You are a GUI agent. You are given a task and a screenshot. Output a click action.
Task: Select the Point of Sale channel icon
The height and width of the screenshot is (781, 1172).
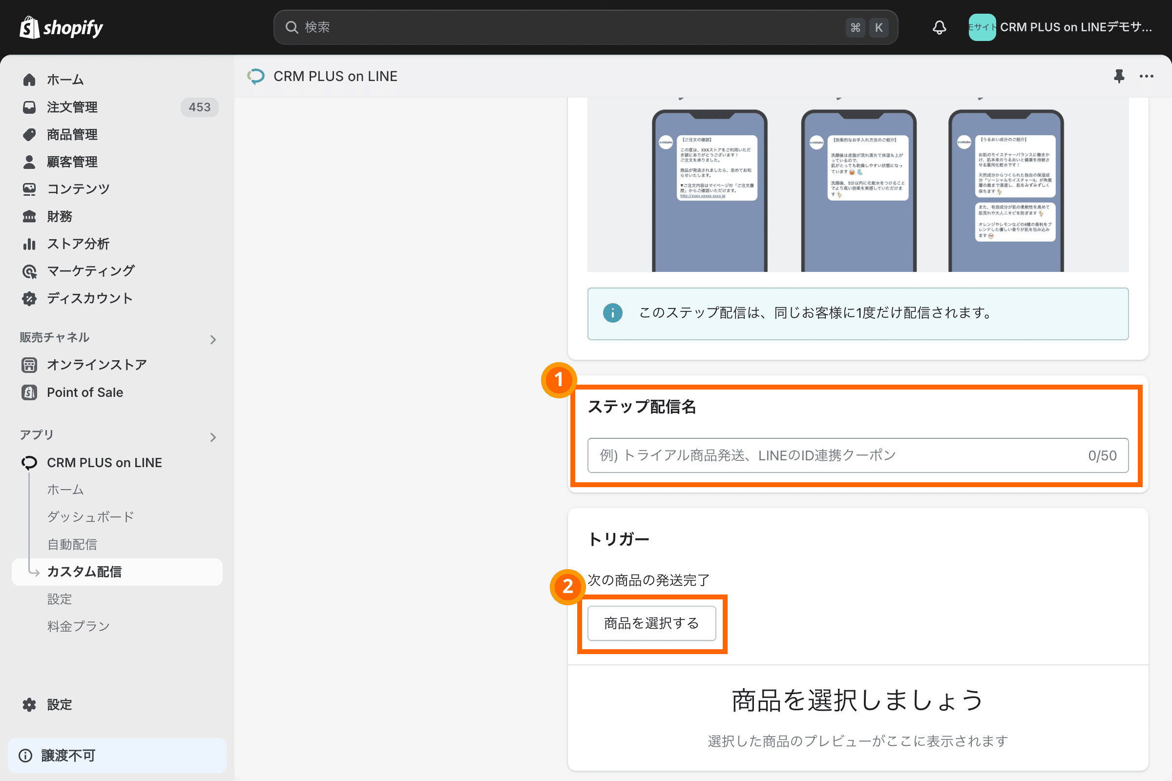point(29,392)
